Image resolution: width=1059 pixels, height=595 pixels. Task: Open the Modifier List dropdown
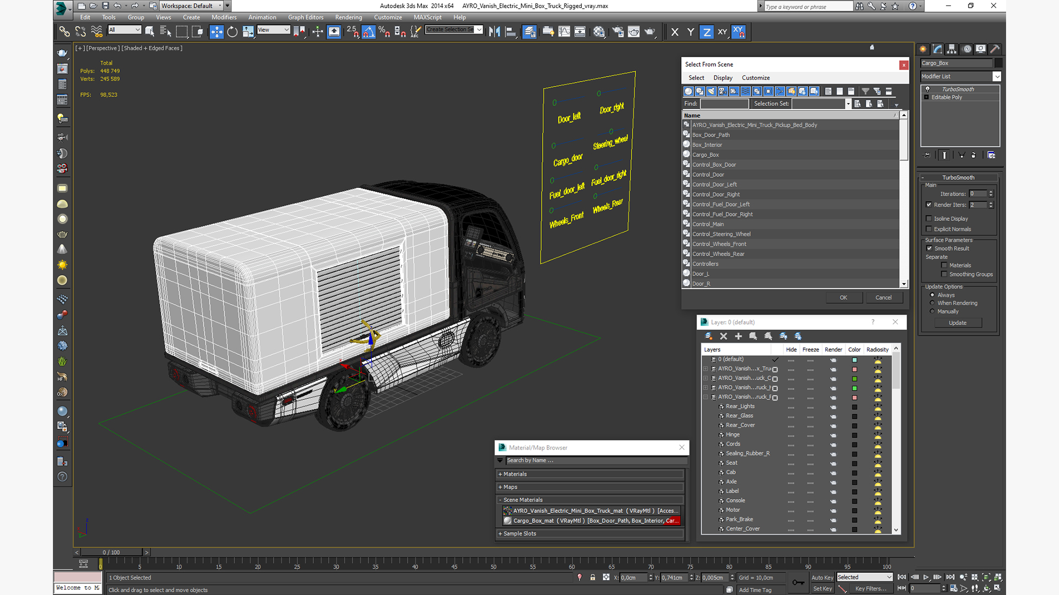[996, 77]
